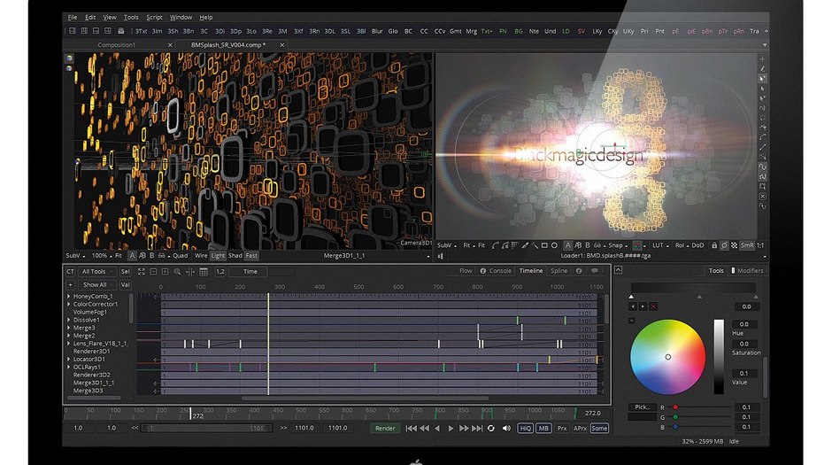Add the CC Color Corrector tool
The image size is (832, 465).
point(423,31)
